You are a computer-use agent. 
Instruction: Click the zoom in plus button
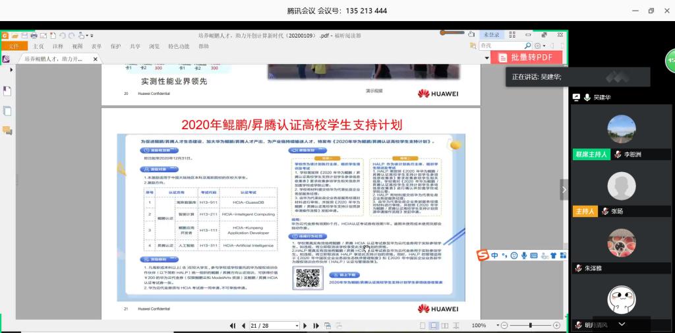[x=557, y=326]
